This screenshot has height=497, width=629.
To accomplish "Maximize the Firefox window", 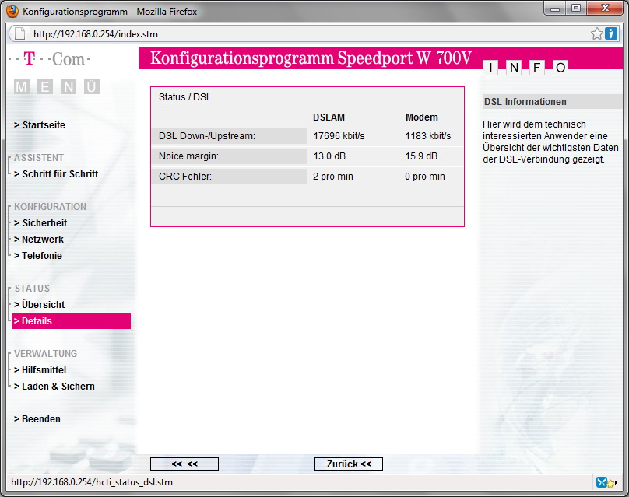I will (x=576, y=9).
